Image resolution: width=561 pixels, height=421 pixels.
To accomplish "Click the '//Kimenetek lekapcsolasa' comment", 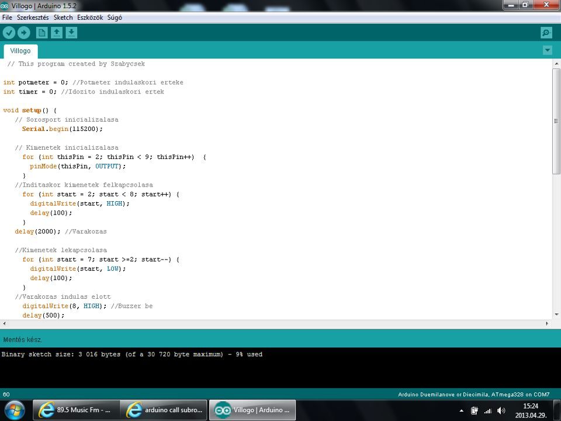I will coord(61,250).
